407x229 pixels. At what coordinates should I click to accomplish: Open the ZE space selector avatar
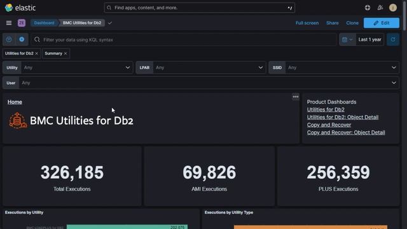click(x=22, y=23)
